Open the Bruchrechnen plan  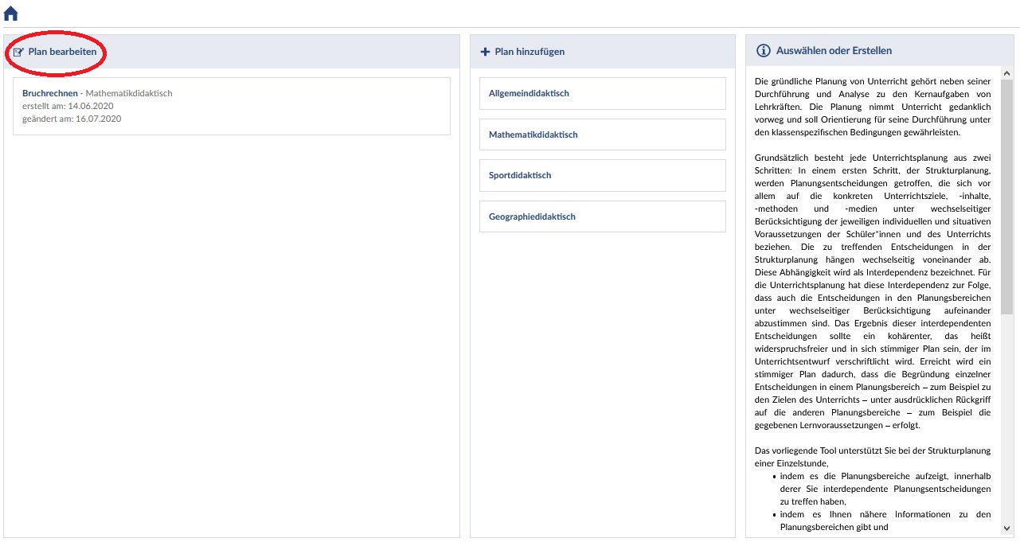coord(49,93)
